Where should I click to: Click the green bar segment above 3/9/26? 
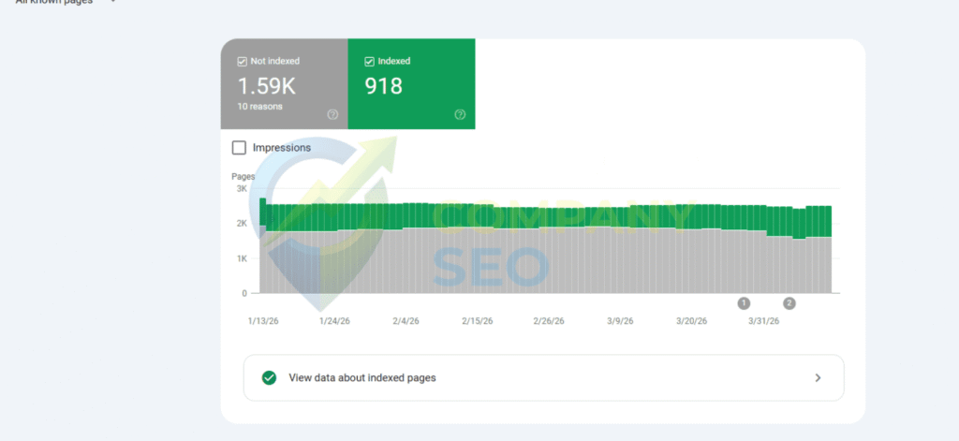click(620, 216)
